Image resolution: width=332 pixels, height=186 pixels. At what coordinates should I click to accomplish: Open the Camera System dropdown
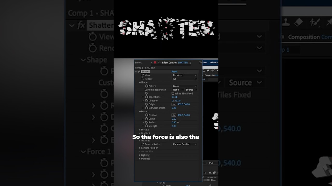coord(185,144)
